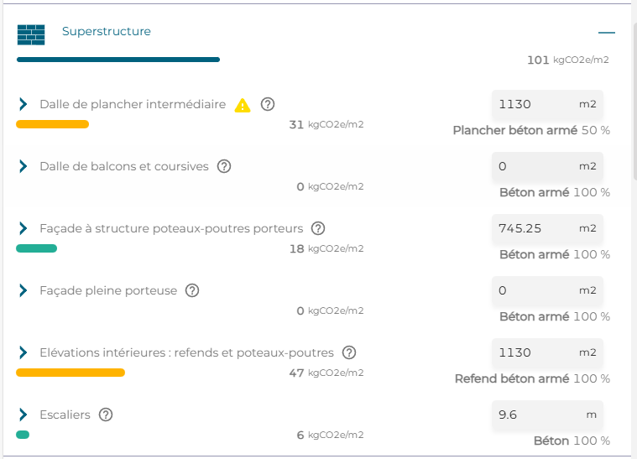Click the warning triangle beside Dalle de plancher intermédiaire
Screen dimensions: 637x459
point(243,105)
